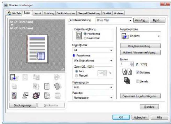Screen dimensions: 171x124
Task: Click the Druckeranzeige button
Action: tap(23, 105)
